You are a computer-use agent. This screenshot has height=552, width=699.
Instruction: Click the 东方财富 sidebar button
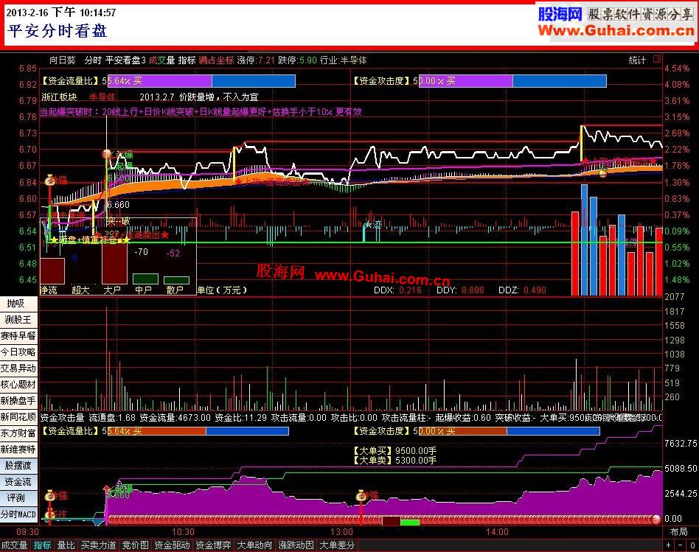[x=18, y=433]
